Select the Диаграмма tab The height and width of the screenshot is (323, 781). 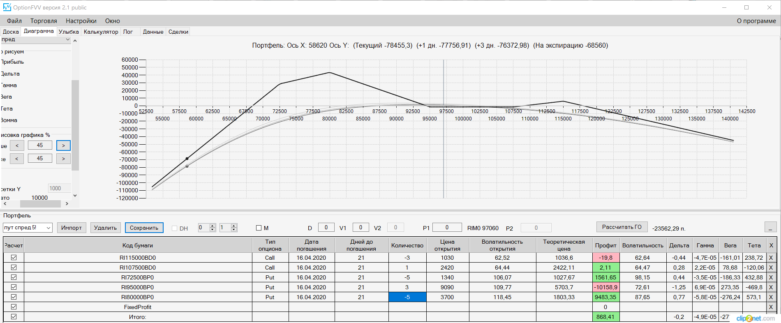click(39, 31)
